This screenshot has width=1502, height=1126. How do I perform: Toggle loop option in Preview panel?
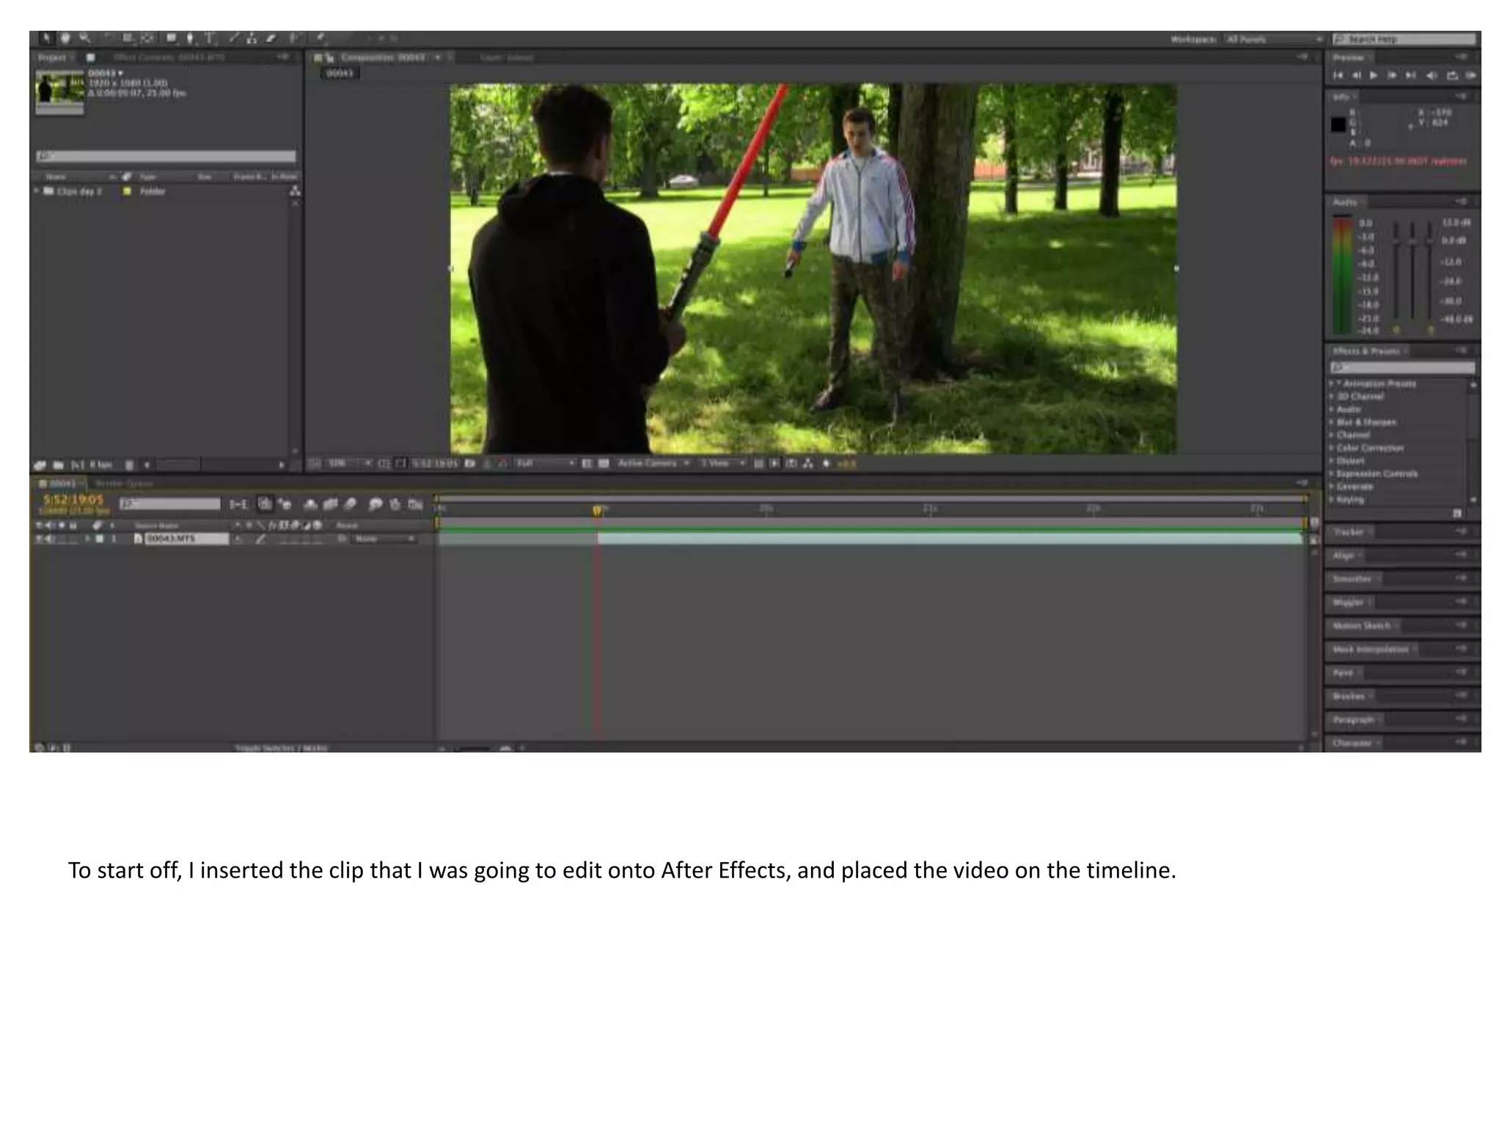click(1451, 76)
